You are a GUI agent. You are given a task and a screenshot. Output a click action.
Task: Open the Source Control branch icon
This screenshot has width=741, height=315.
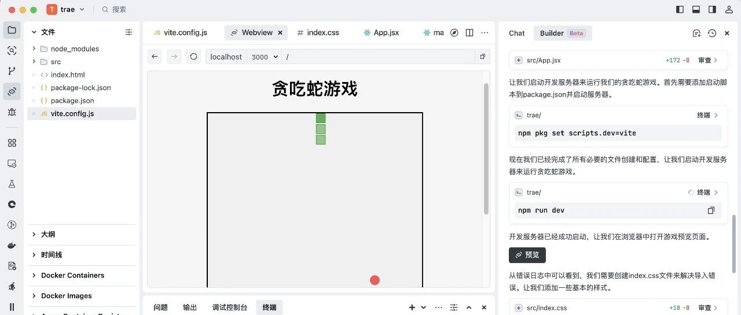(x=12, y=71)
